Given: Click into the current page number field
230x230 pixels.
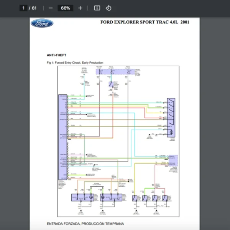Looking at the screenshot, I should point(23,8).
